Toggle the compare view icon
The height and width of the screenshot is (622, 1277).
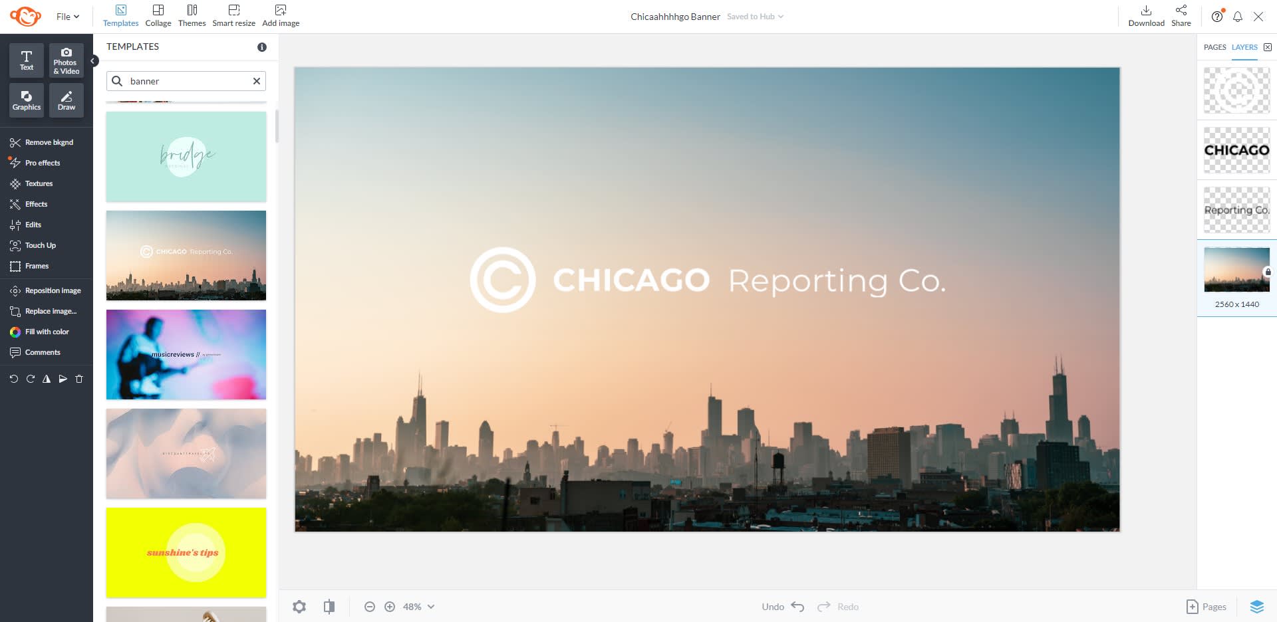point(329,607)
